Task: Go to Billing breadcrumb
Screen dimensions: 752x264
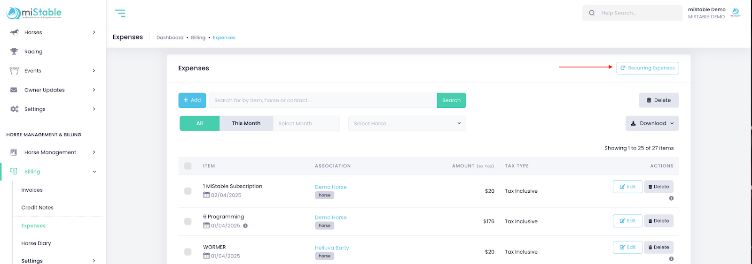Action: point(198,38)
